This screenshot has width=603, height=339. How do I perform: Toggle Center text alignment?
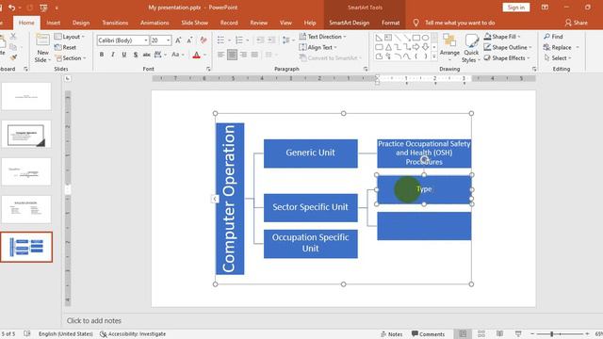click(232, 55)
